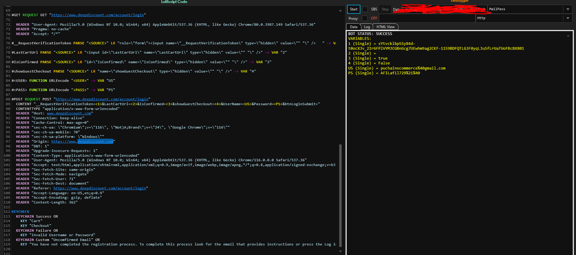Click the proxy address input field

pyautogui.click(x=427, y=18)
